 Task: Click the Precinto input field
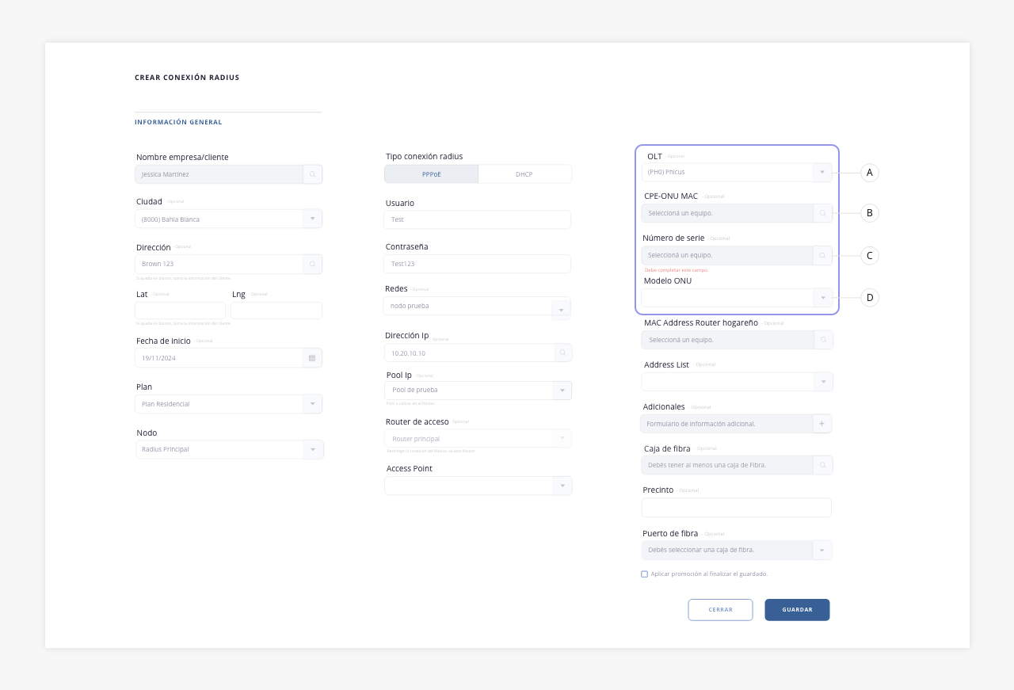(737, 507)
